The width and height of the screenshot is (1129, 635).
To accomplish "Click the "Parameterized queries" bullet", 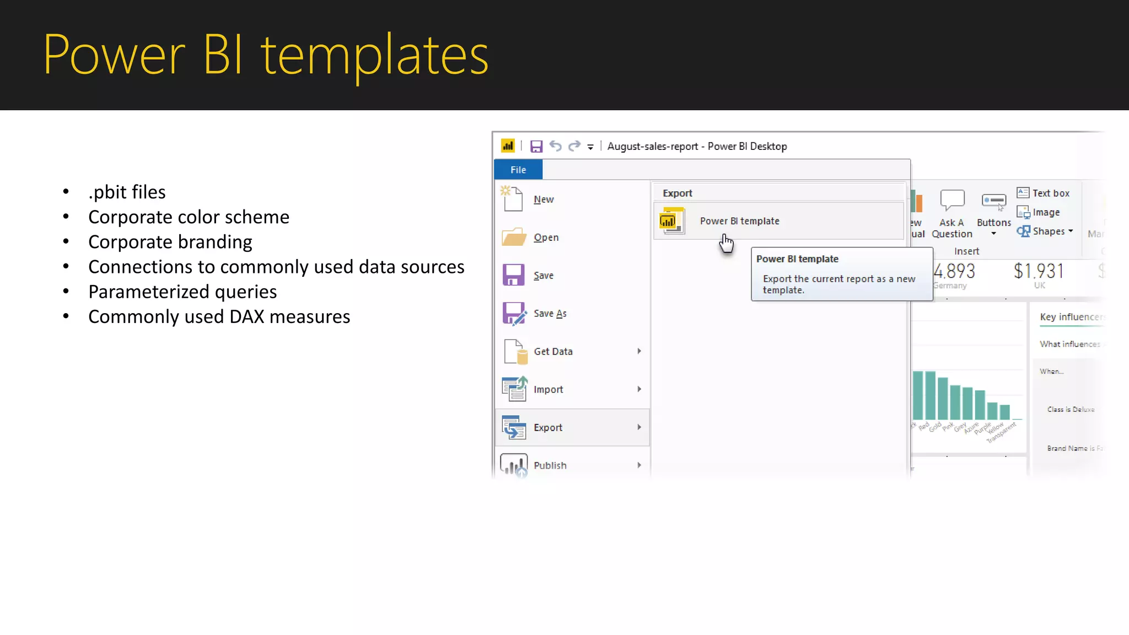I will click(x=182, y=292).
